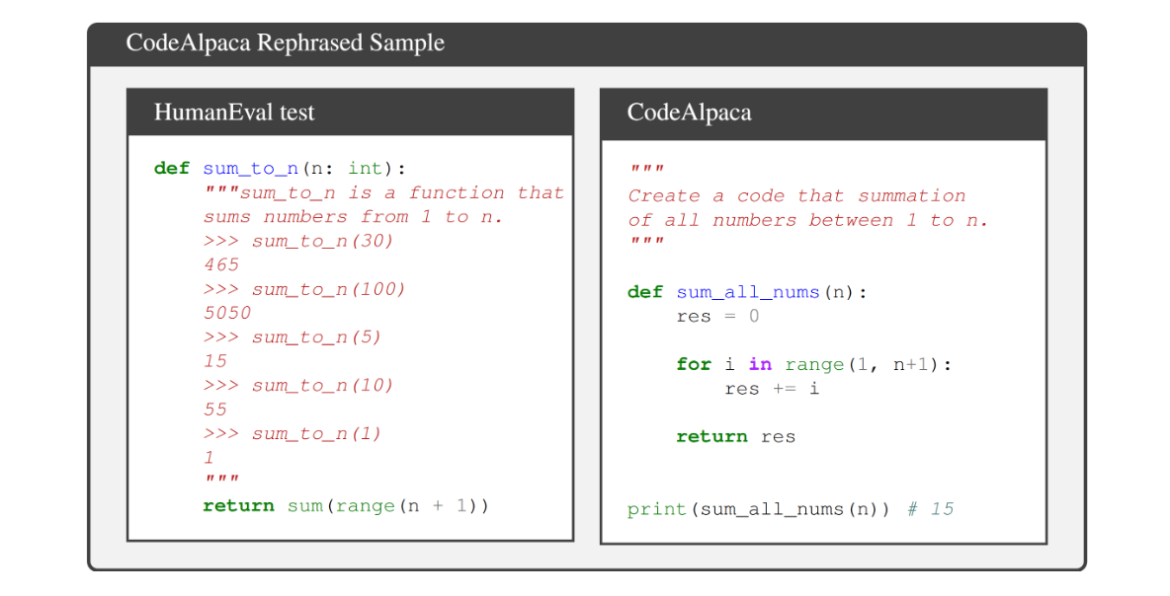Screen dimensions: 1170x596
Task: Click the sum_to_n(1) doctest line
Action: tap(292, 433)
